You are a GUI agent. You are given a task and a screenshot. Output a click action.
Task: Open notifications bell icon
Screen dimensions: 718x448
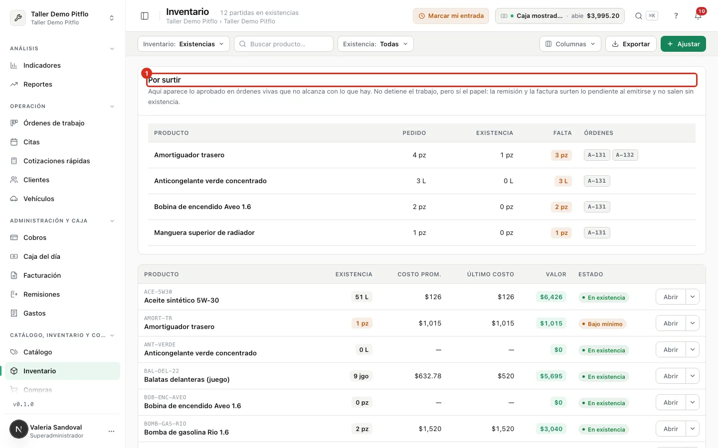[x=698, y=16]
